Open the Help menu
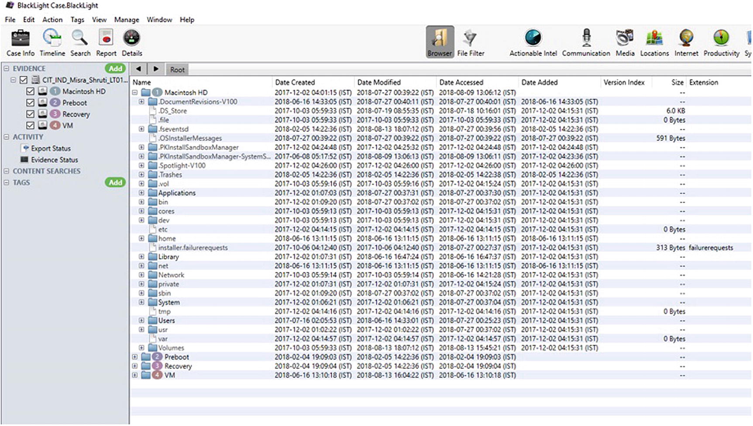The height and width of the screenshot is (426, 753). [187, 20]
